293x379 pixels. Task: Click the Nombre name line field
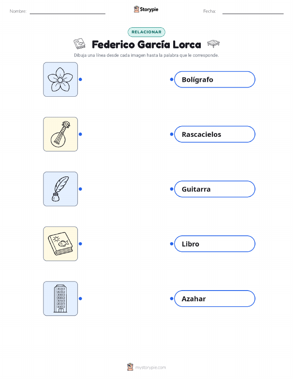click(x=67, y=11)
